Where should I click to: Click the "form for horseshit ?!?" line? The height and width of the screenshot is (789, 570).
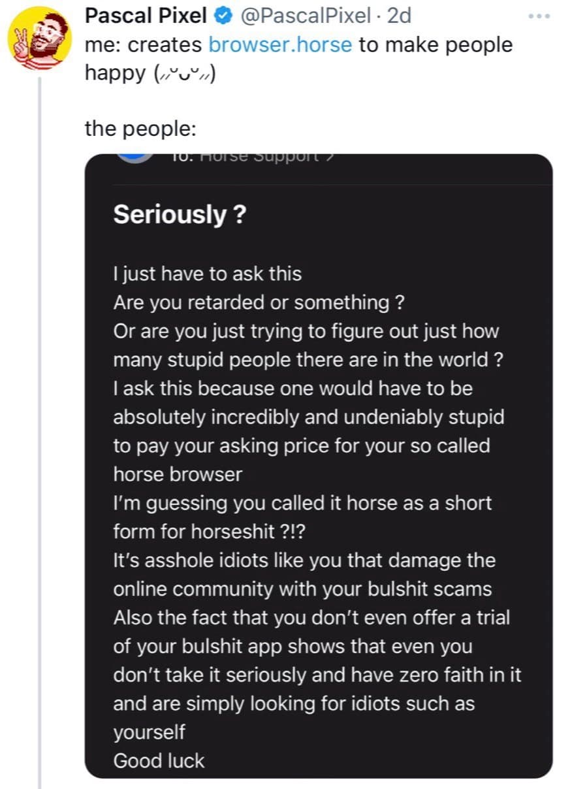coord(209,532)
